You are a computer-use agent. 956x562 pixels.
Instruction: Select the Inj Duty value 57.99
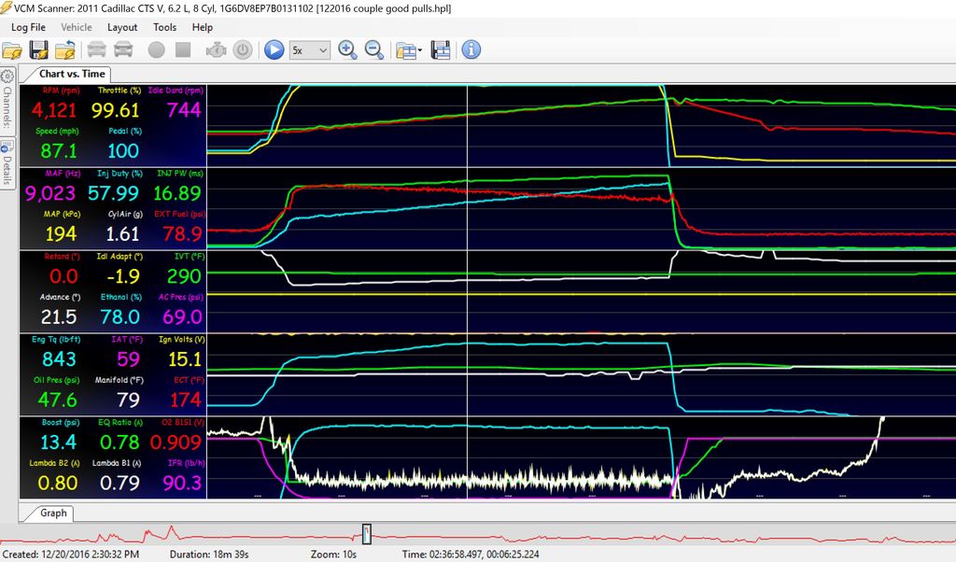115,193
